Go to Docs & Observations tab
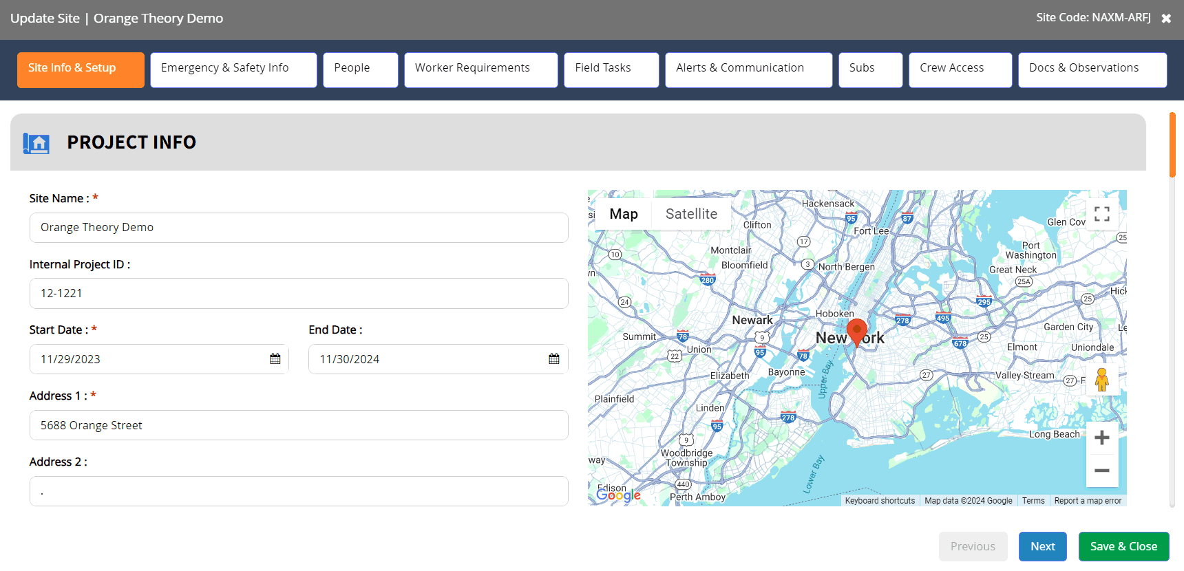 [1092, 70]
